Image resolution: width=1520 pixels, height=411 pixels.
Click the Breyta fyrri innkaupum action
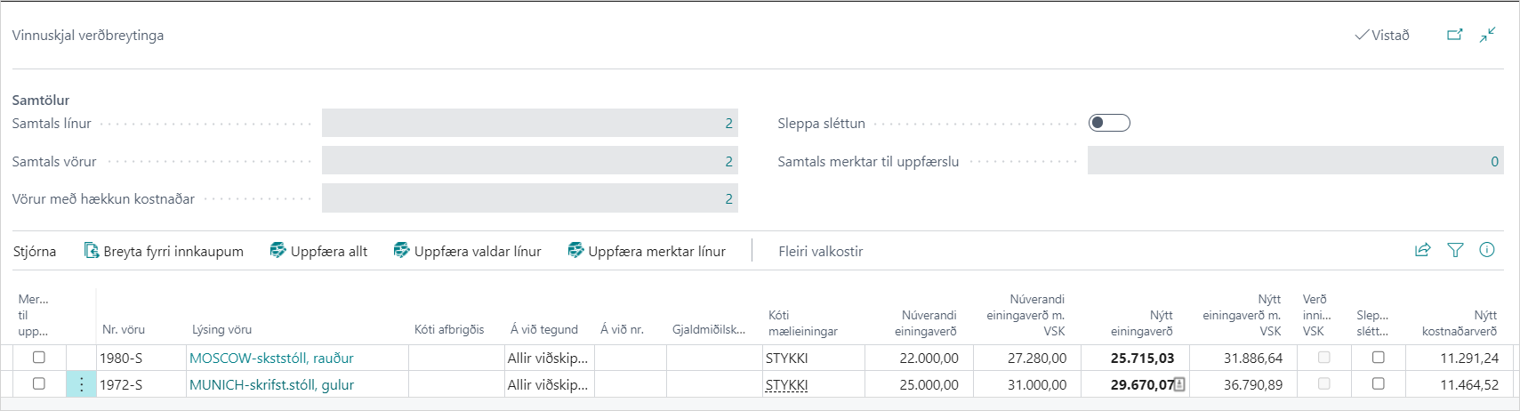[x=164, y=251]
